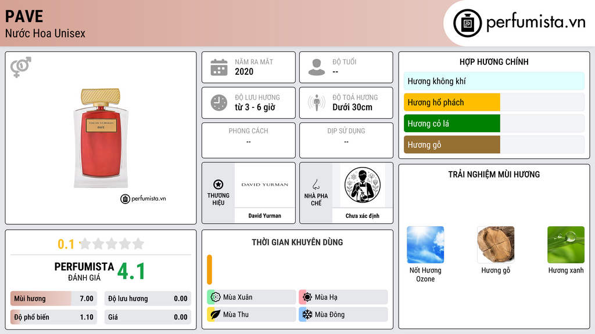Click the sillage icon beside Độ toả hương

(317, 103)
